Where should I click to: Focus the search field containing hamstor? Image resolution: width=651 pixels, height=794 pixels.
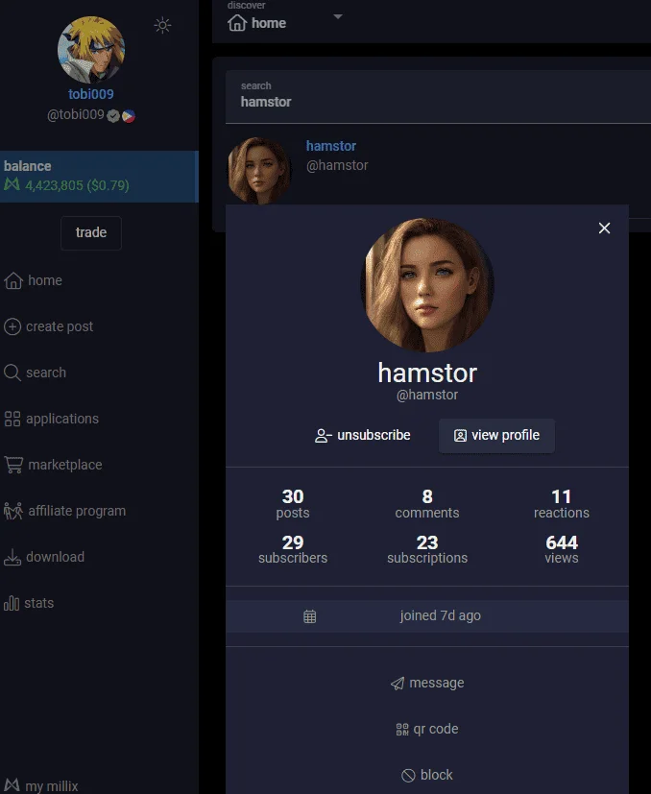[438, 96]
